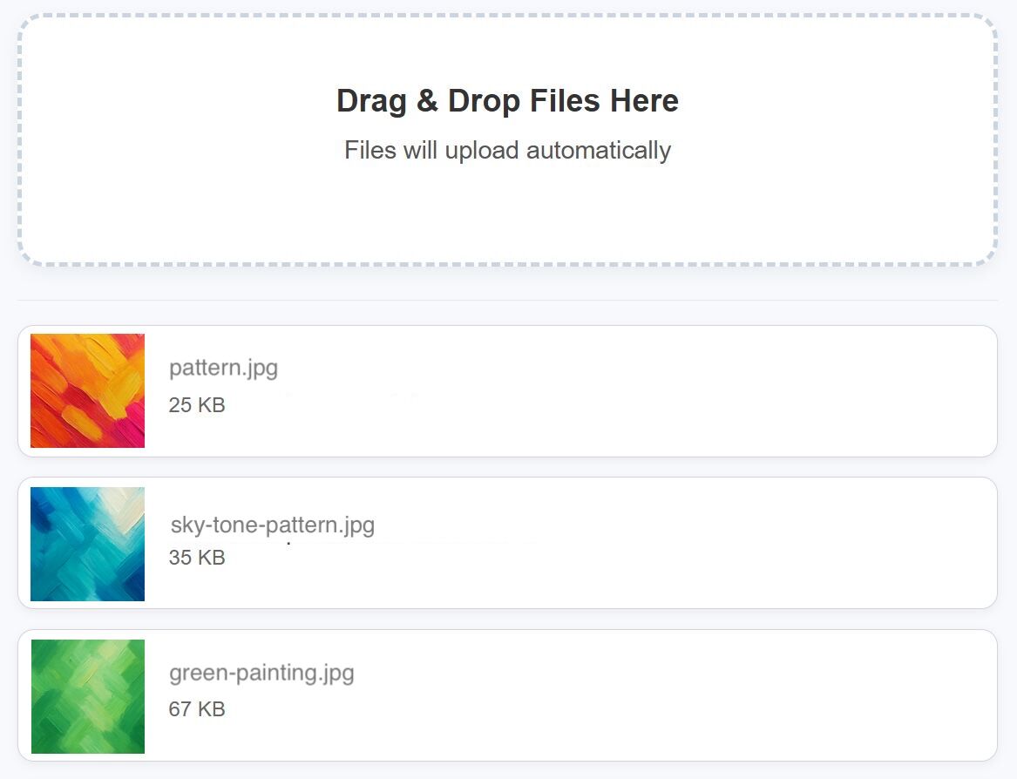The height and width of the screenshot is (779, 1017).
Task: Click the dashed border of the drop zone
Action: click(x=507, y=16)
